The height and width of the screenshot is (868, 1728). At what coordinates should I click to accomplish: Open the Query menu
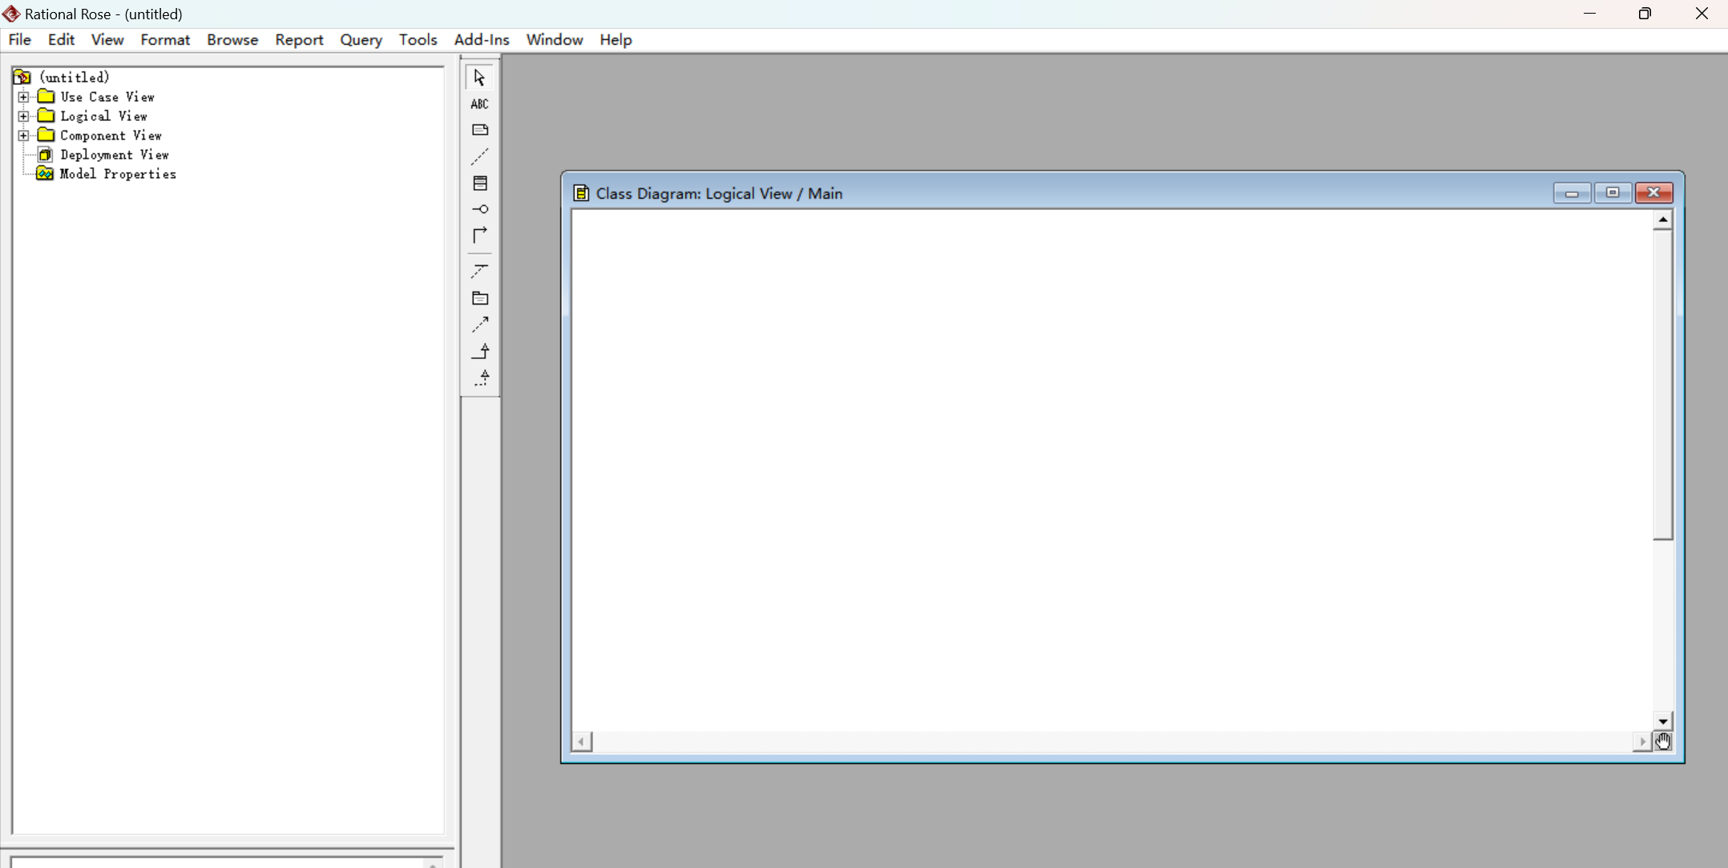coord(361,39)
